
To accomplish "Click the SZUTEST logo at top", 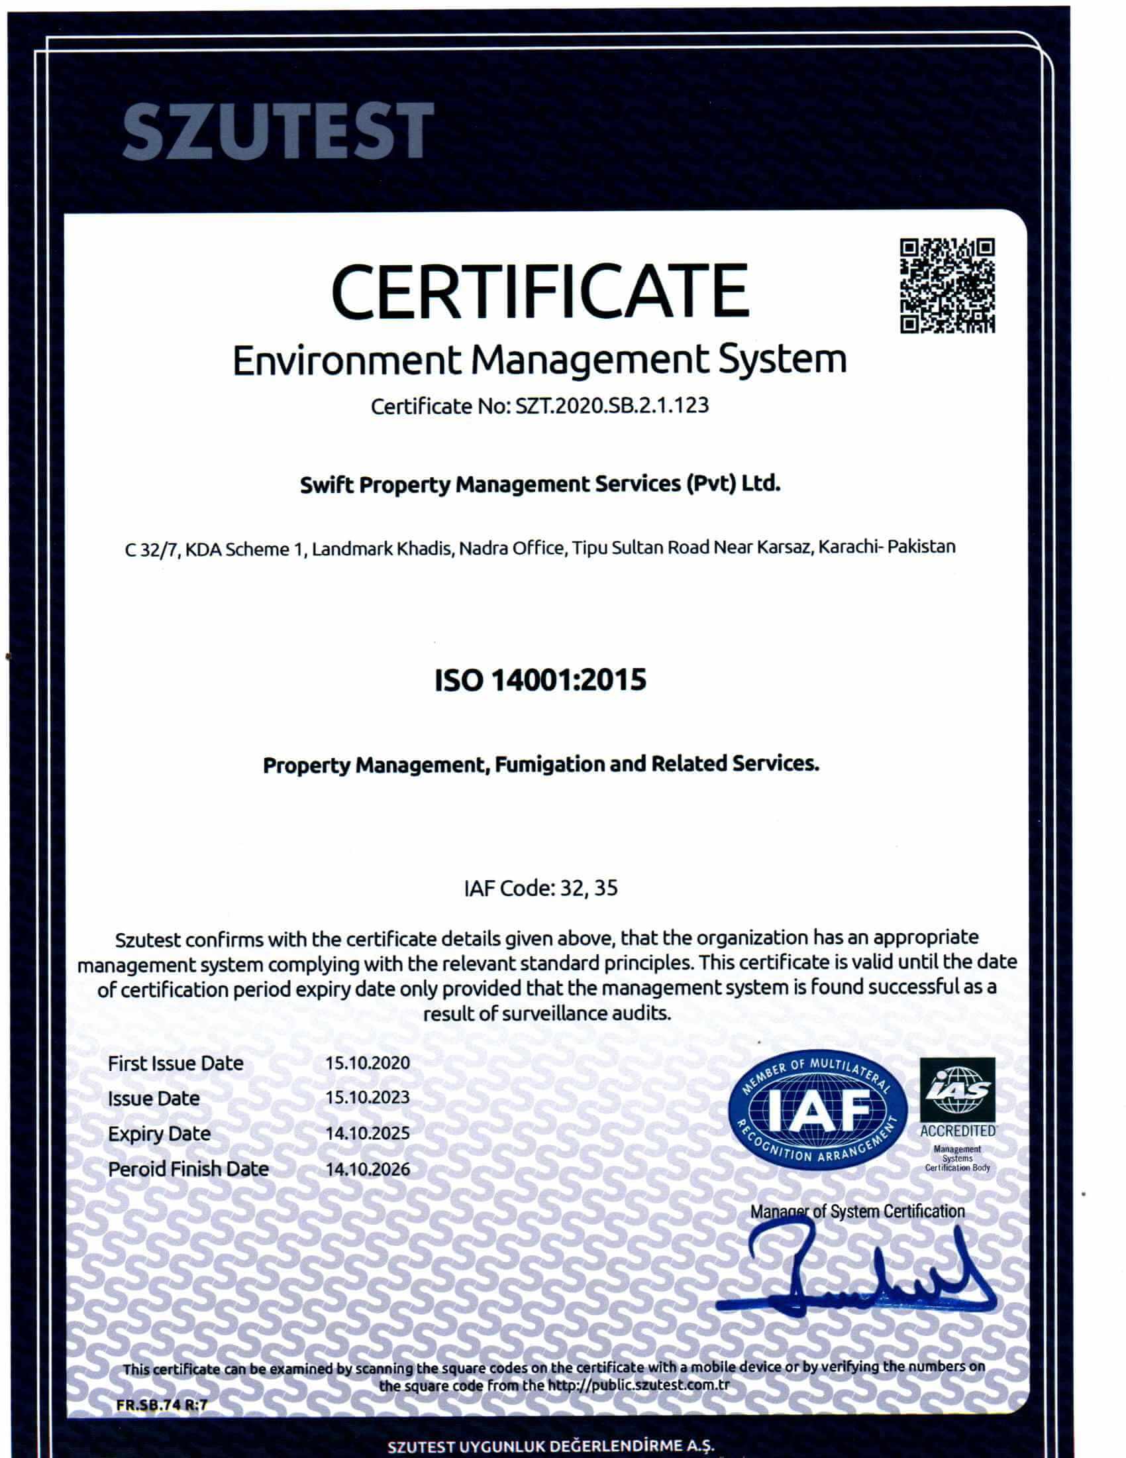I will [278, 130].
